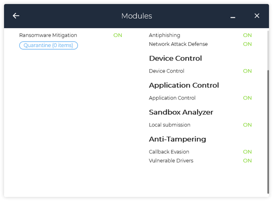The image size is (273, 201).
Task: Toggle the Antiphishing ON status
Action: click(247, 35)
